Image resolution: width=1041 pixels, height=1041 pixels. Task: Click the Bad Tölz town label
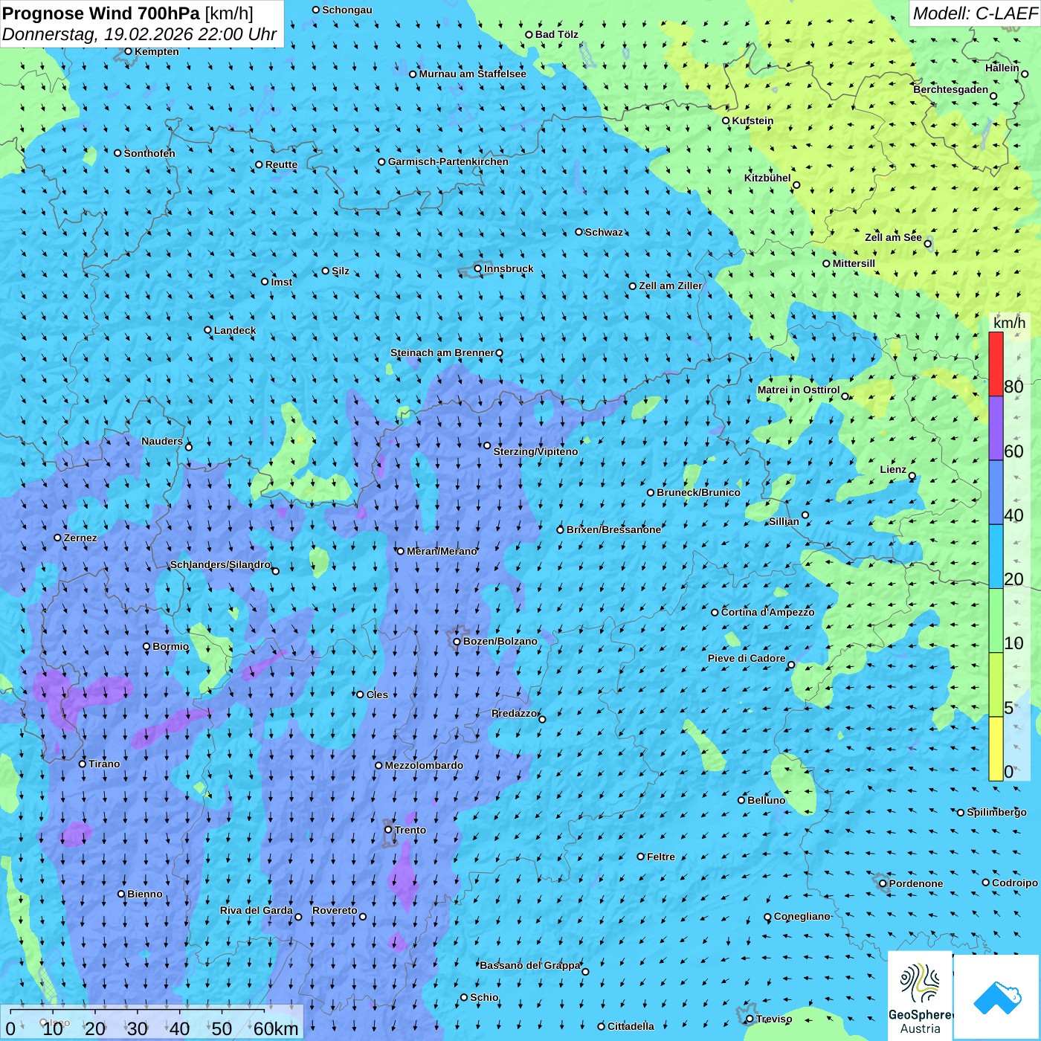coord(557,34)
